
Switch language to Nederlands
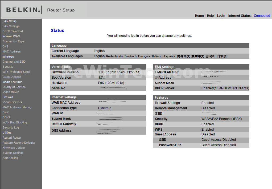coord(114,56)
